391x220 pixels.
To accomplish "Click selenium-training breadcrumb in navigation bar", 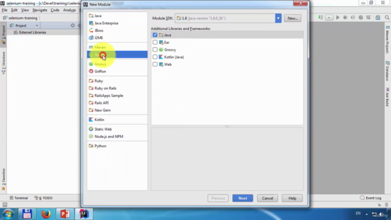I will click(x=23, y=18).
